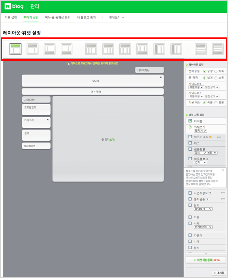Choose the last layout icon in the row

click(x=217, y=49)
